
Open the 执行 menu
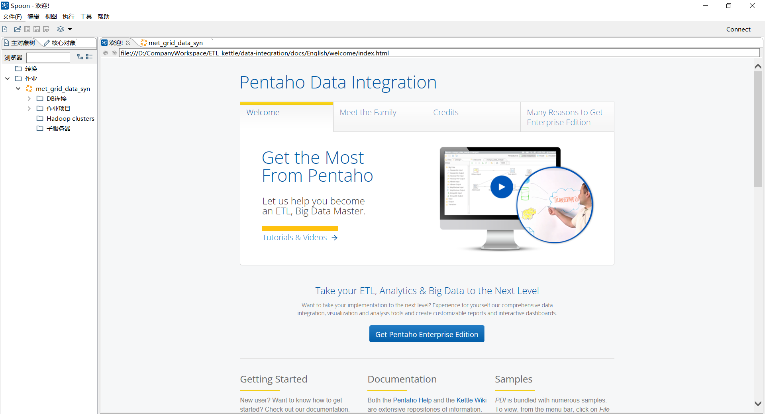(x=69, y=16)
